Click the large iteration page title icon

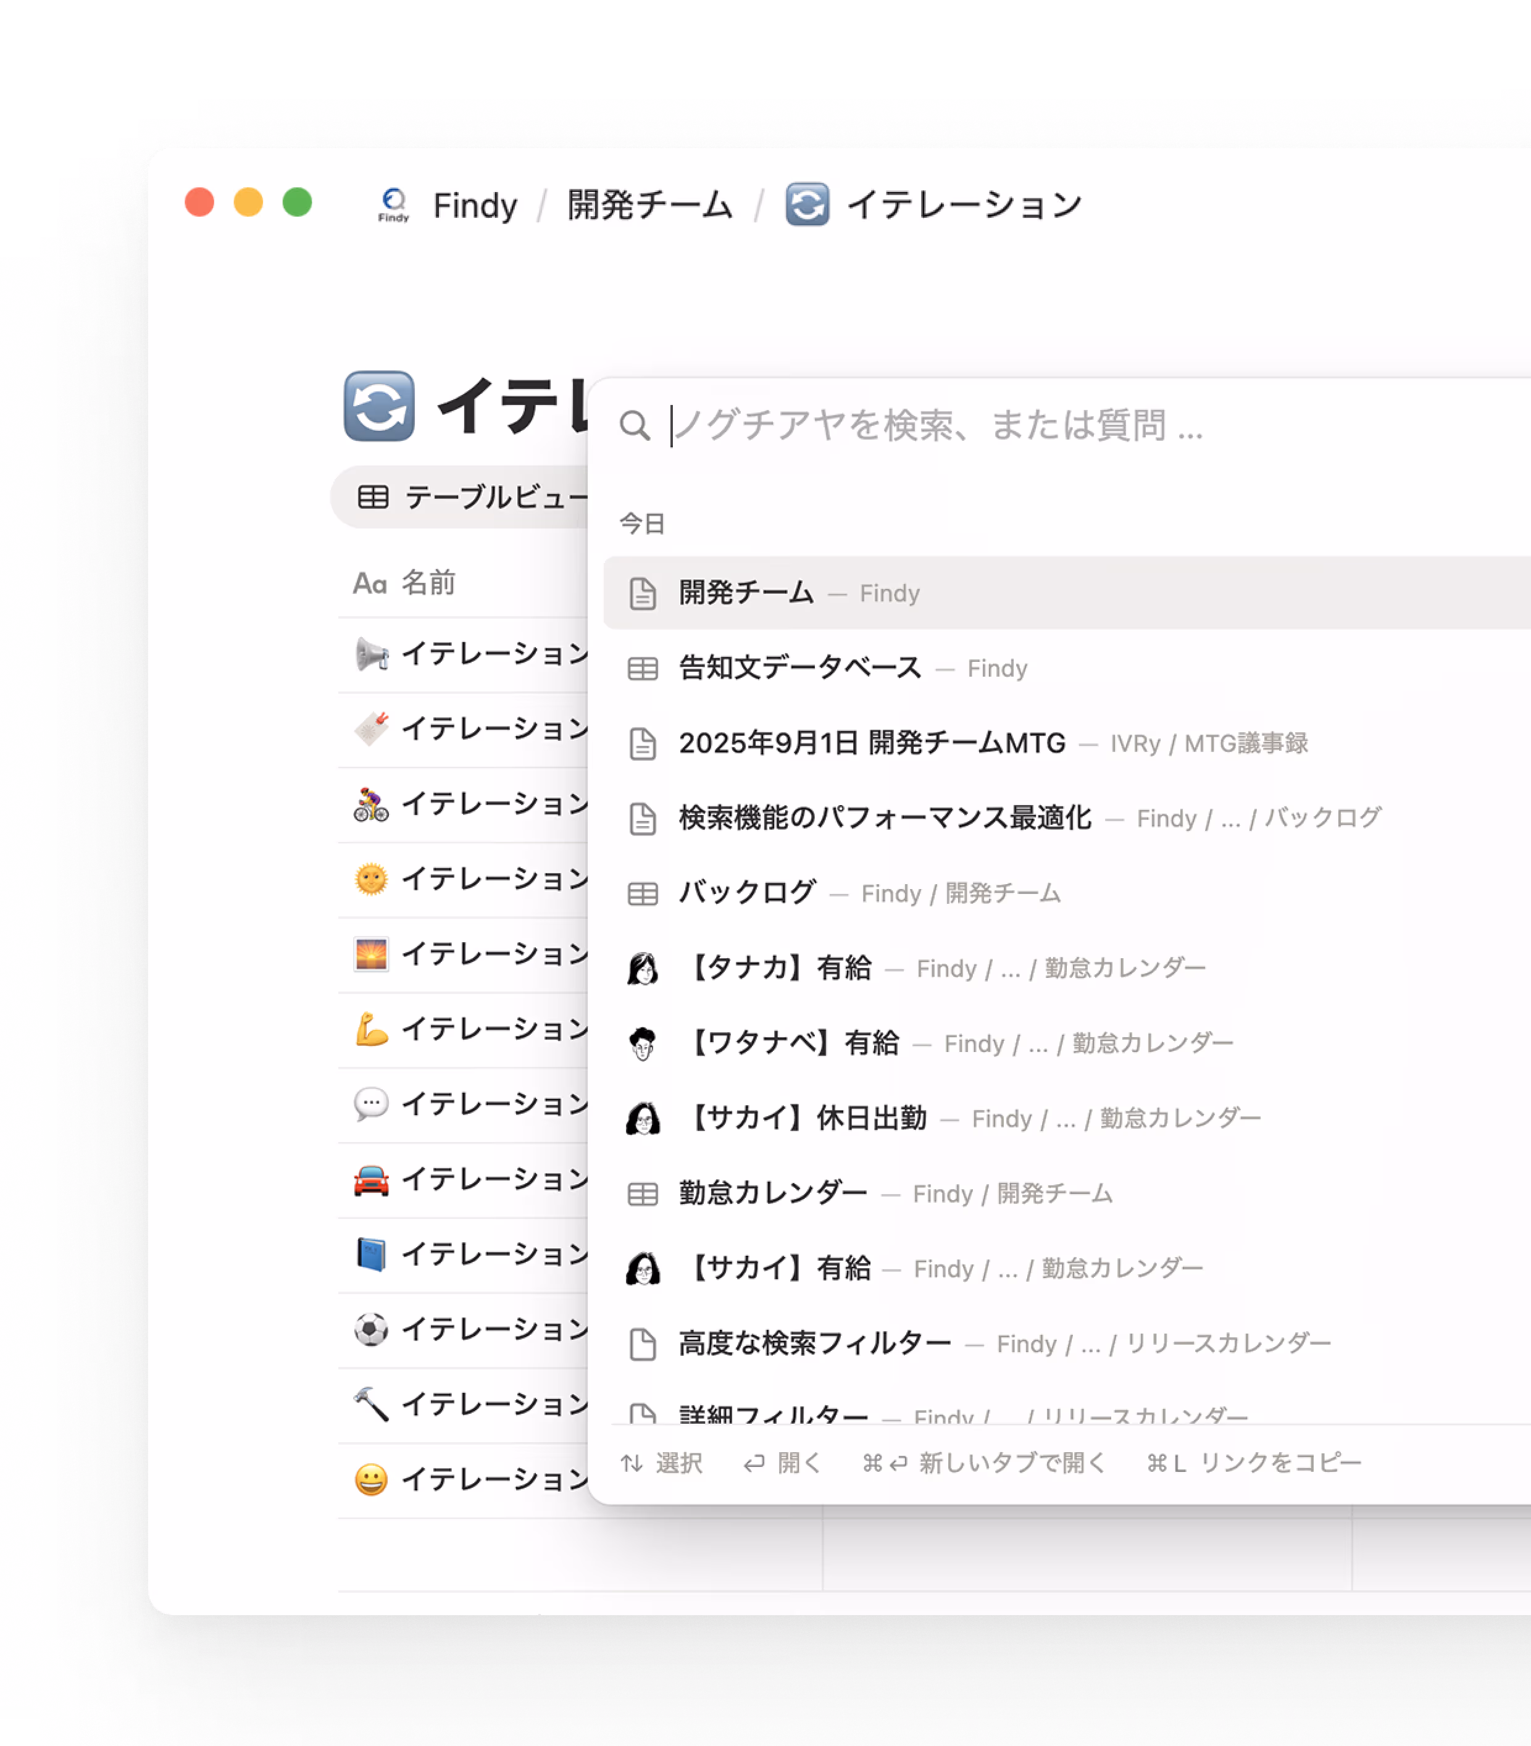pyautogui.click(x=379, y=407)
